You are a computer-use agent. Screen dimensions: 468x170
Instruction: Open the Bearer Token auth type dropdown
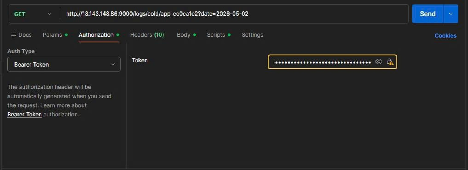[x=64, y=64]
